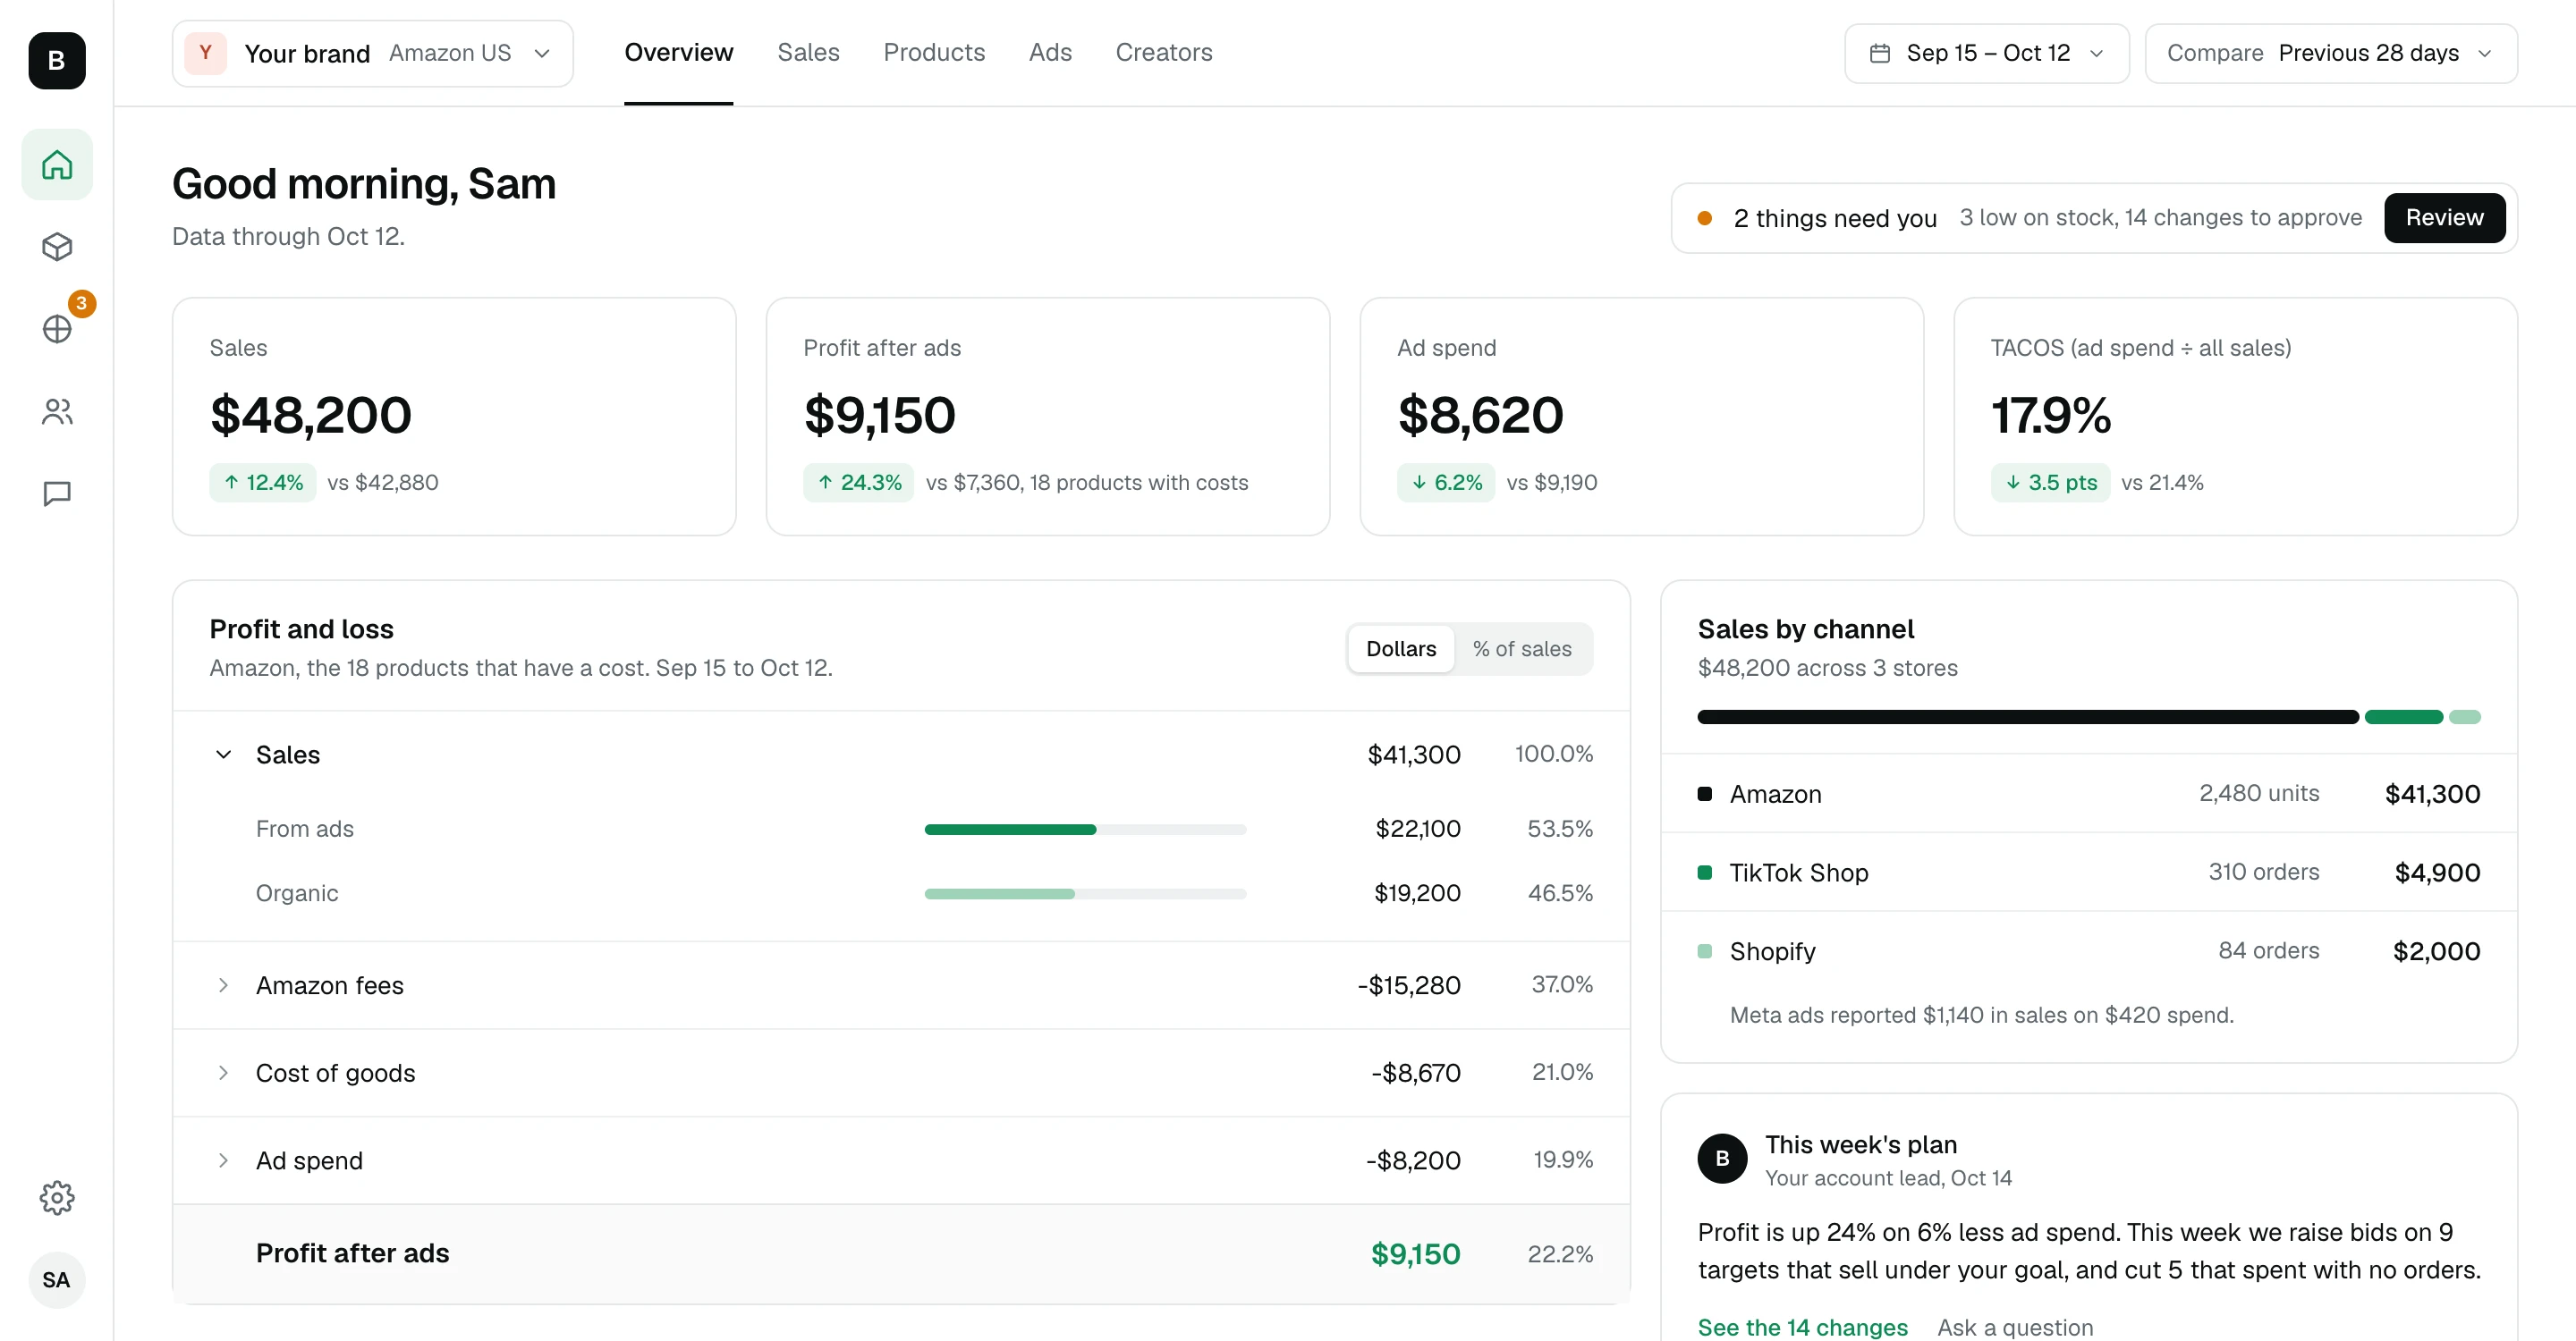Image resolution: width=2576 pixels, height=1341 pixels.
Task: Click the -$15,280 Amazon fees value
Action: pyautogui.click(x=1408, y=985)
